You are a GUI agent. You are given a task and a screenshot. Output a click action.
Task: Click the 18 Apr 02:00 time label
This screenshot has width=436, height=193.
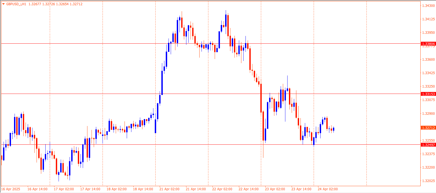(117, 189)
